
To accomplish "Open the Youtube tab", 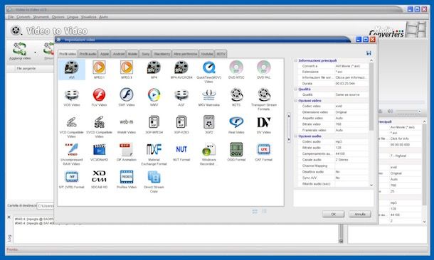I will coord(207,53).
